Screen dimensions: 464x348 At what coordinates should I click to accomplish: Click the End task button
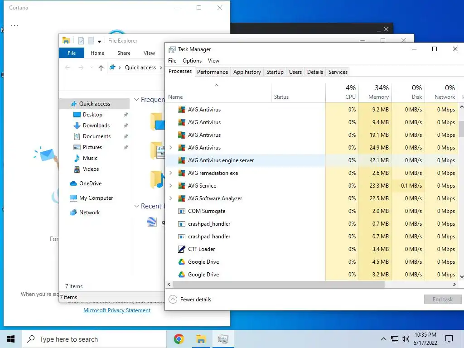443,300
